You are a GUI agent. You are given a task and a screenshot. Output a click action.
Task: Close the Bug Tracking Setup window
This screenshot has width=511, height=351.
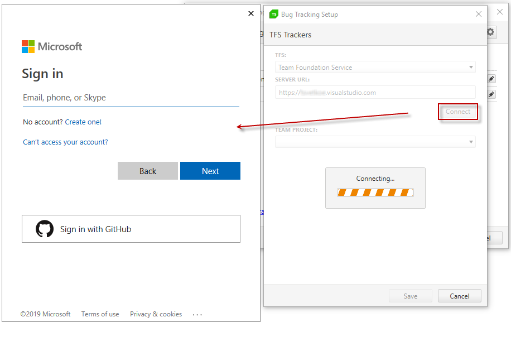[x=479, y=14]
